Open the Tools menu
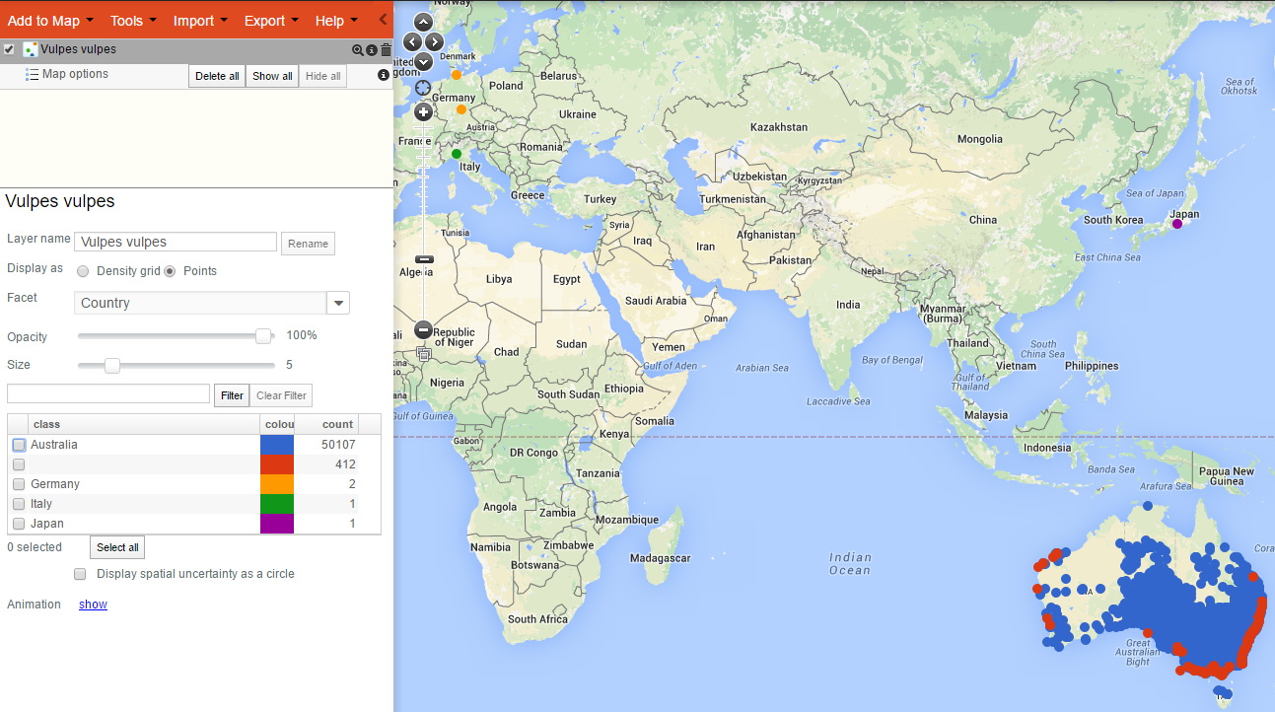This screenshot has height=712, width=1275. pos(128,20)
